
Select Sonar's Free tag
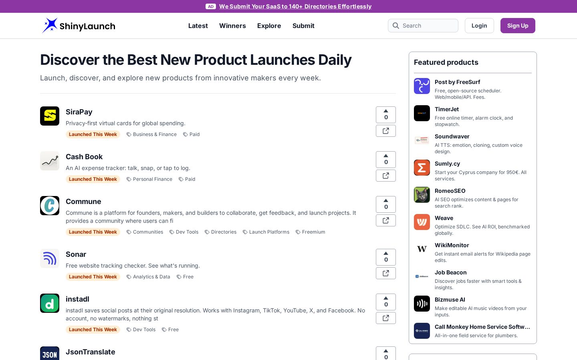tap(185, 277)
